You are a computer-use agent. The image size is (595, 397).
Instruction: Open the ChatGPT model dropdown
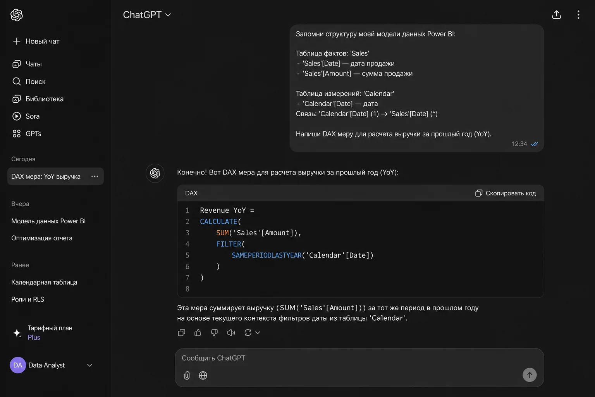pyautogui.click(x=147, y=15)
